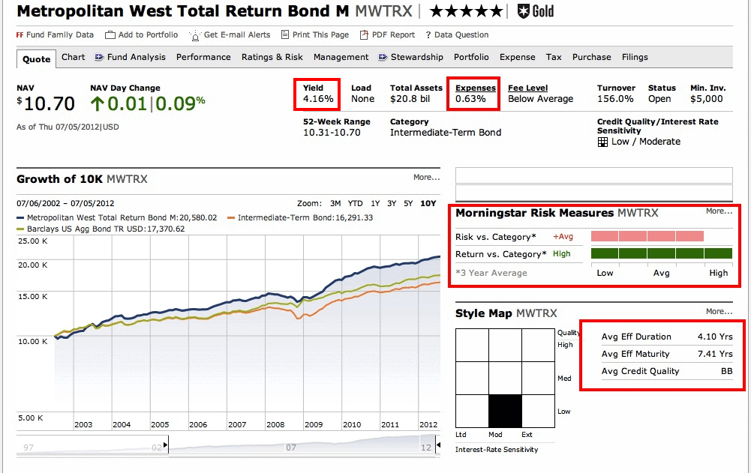Set chart zoom to 3Y

pos(392,203)
